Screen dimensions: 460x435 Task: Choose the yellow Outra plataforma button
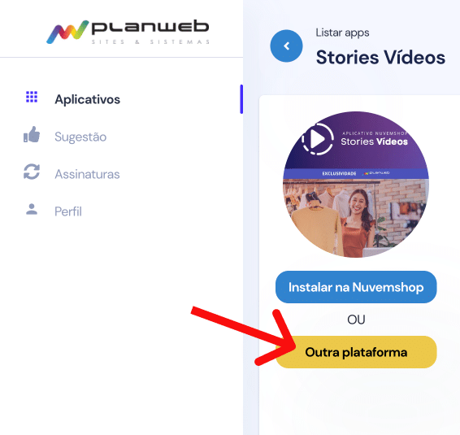(x=356, y=352)
